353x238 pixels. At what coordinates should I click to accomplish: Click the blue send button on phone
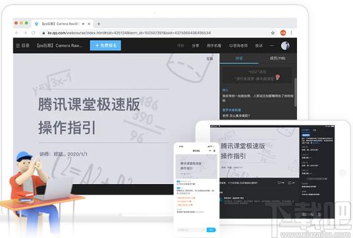point(211,230)
